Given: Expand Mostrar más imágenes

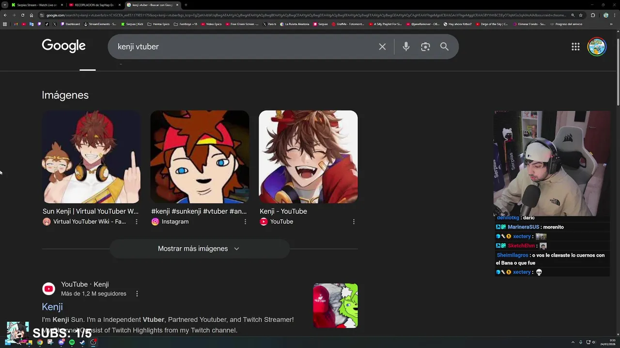Looking at the screenshot, I should pyautogui.click(x=199, y=248).
